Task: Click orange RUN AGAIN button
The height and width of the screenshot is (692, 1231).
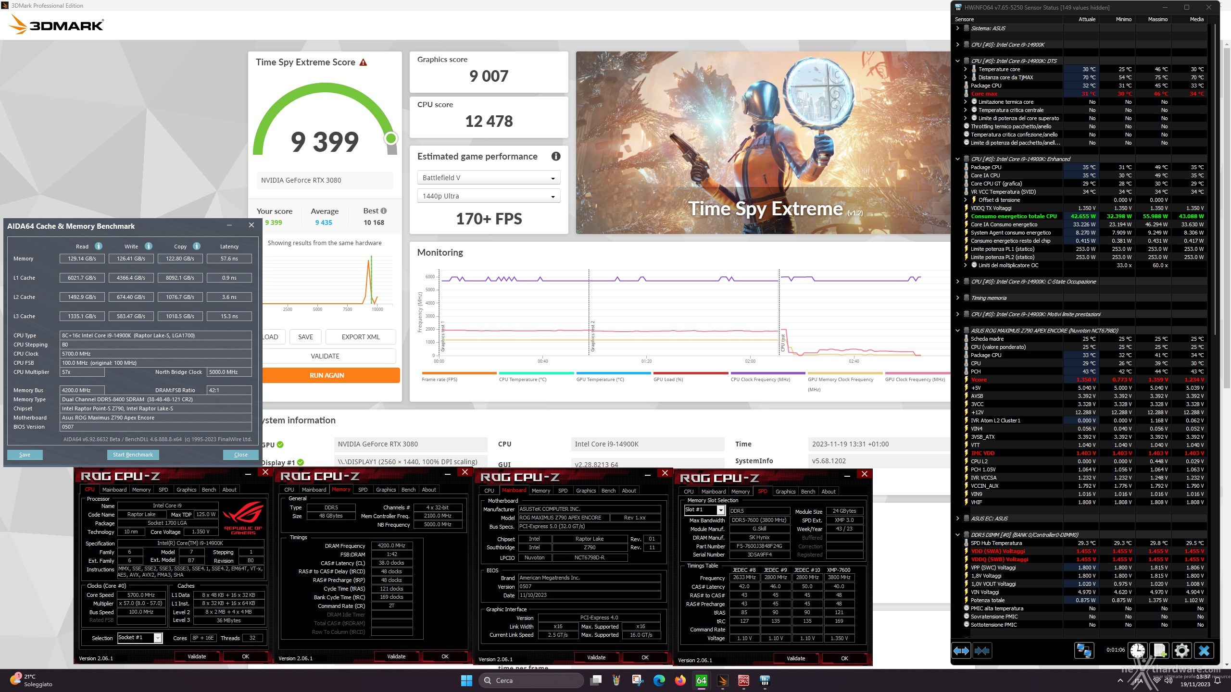Action: coord(327,375)
